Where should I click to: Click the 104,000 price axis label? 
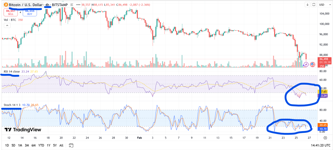click(324, 14)
